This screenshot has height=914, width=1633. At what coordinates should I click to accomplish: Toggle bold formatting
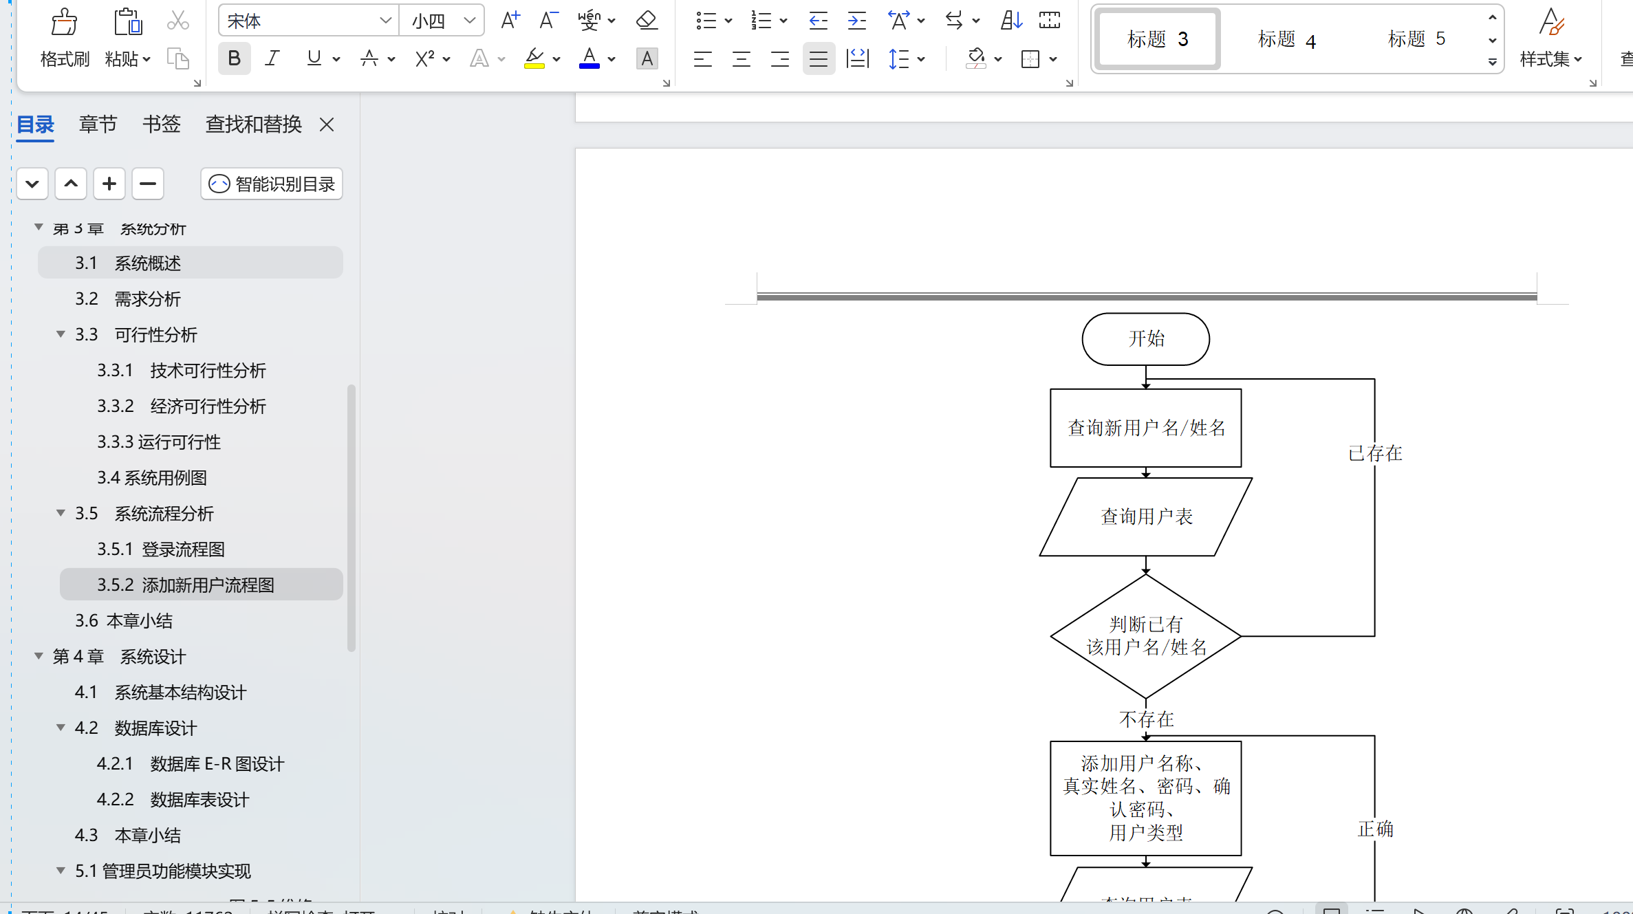[234, 58]
